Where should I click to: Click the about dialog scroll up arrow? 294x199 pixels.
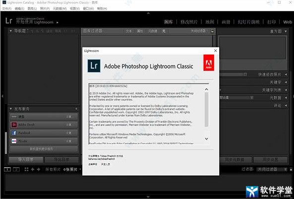[206, 89]
